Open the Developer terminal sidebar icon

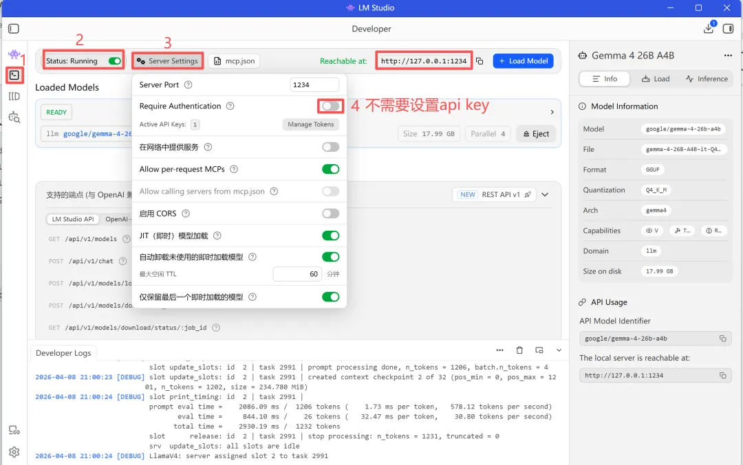14,75
